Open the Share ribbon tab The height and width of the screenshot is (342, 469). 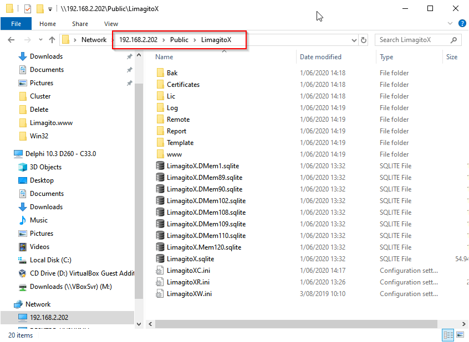[x=80, y=24]
